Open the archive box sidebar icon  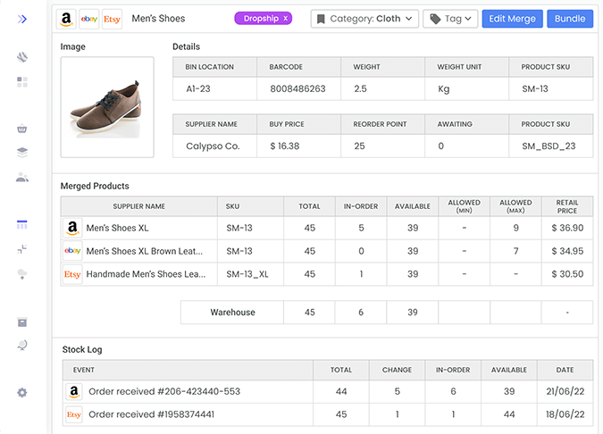point(22,322)
